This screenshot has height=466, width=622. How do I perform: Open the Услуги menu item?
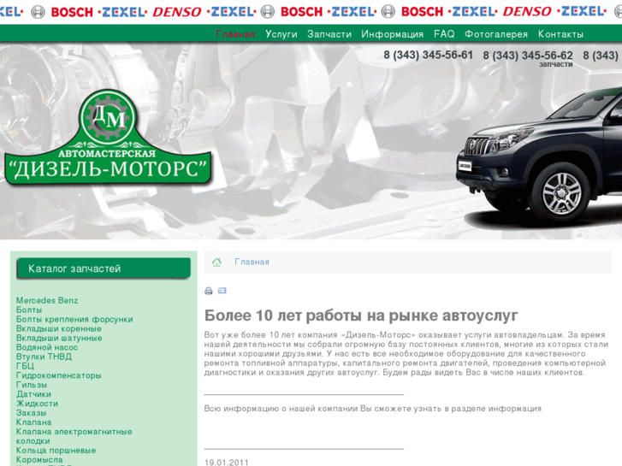281,34
